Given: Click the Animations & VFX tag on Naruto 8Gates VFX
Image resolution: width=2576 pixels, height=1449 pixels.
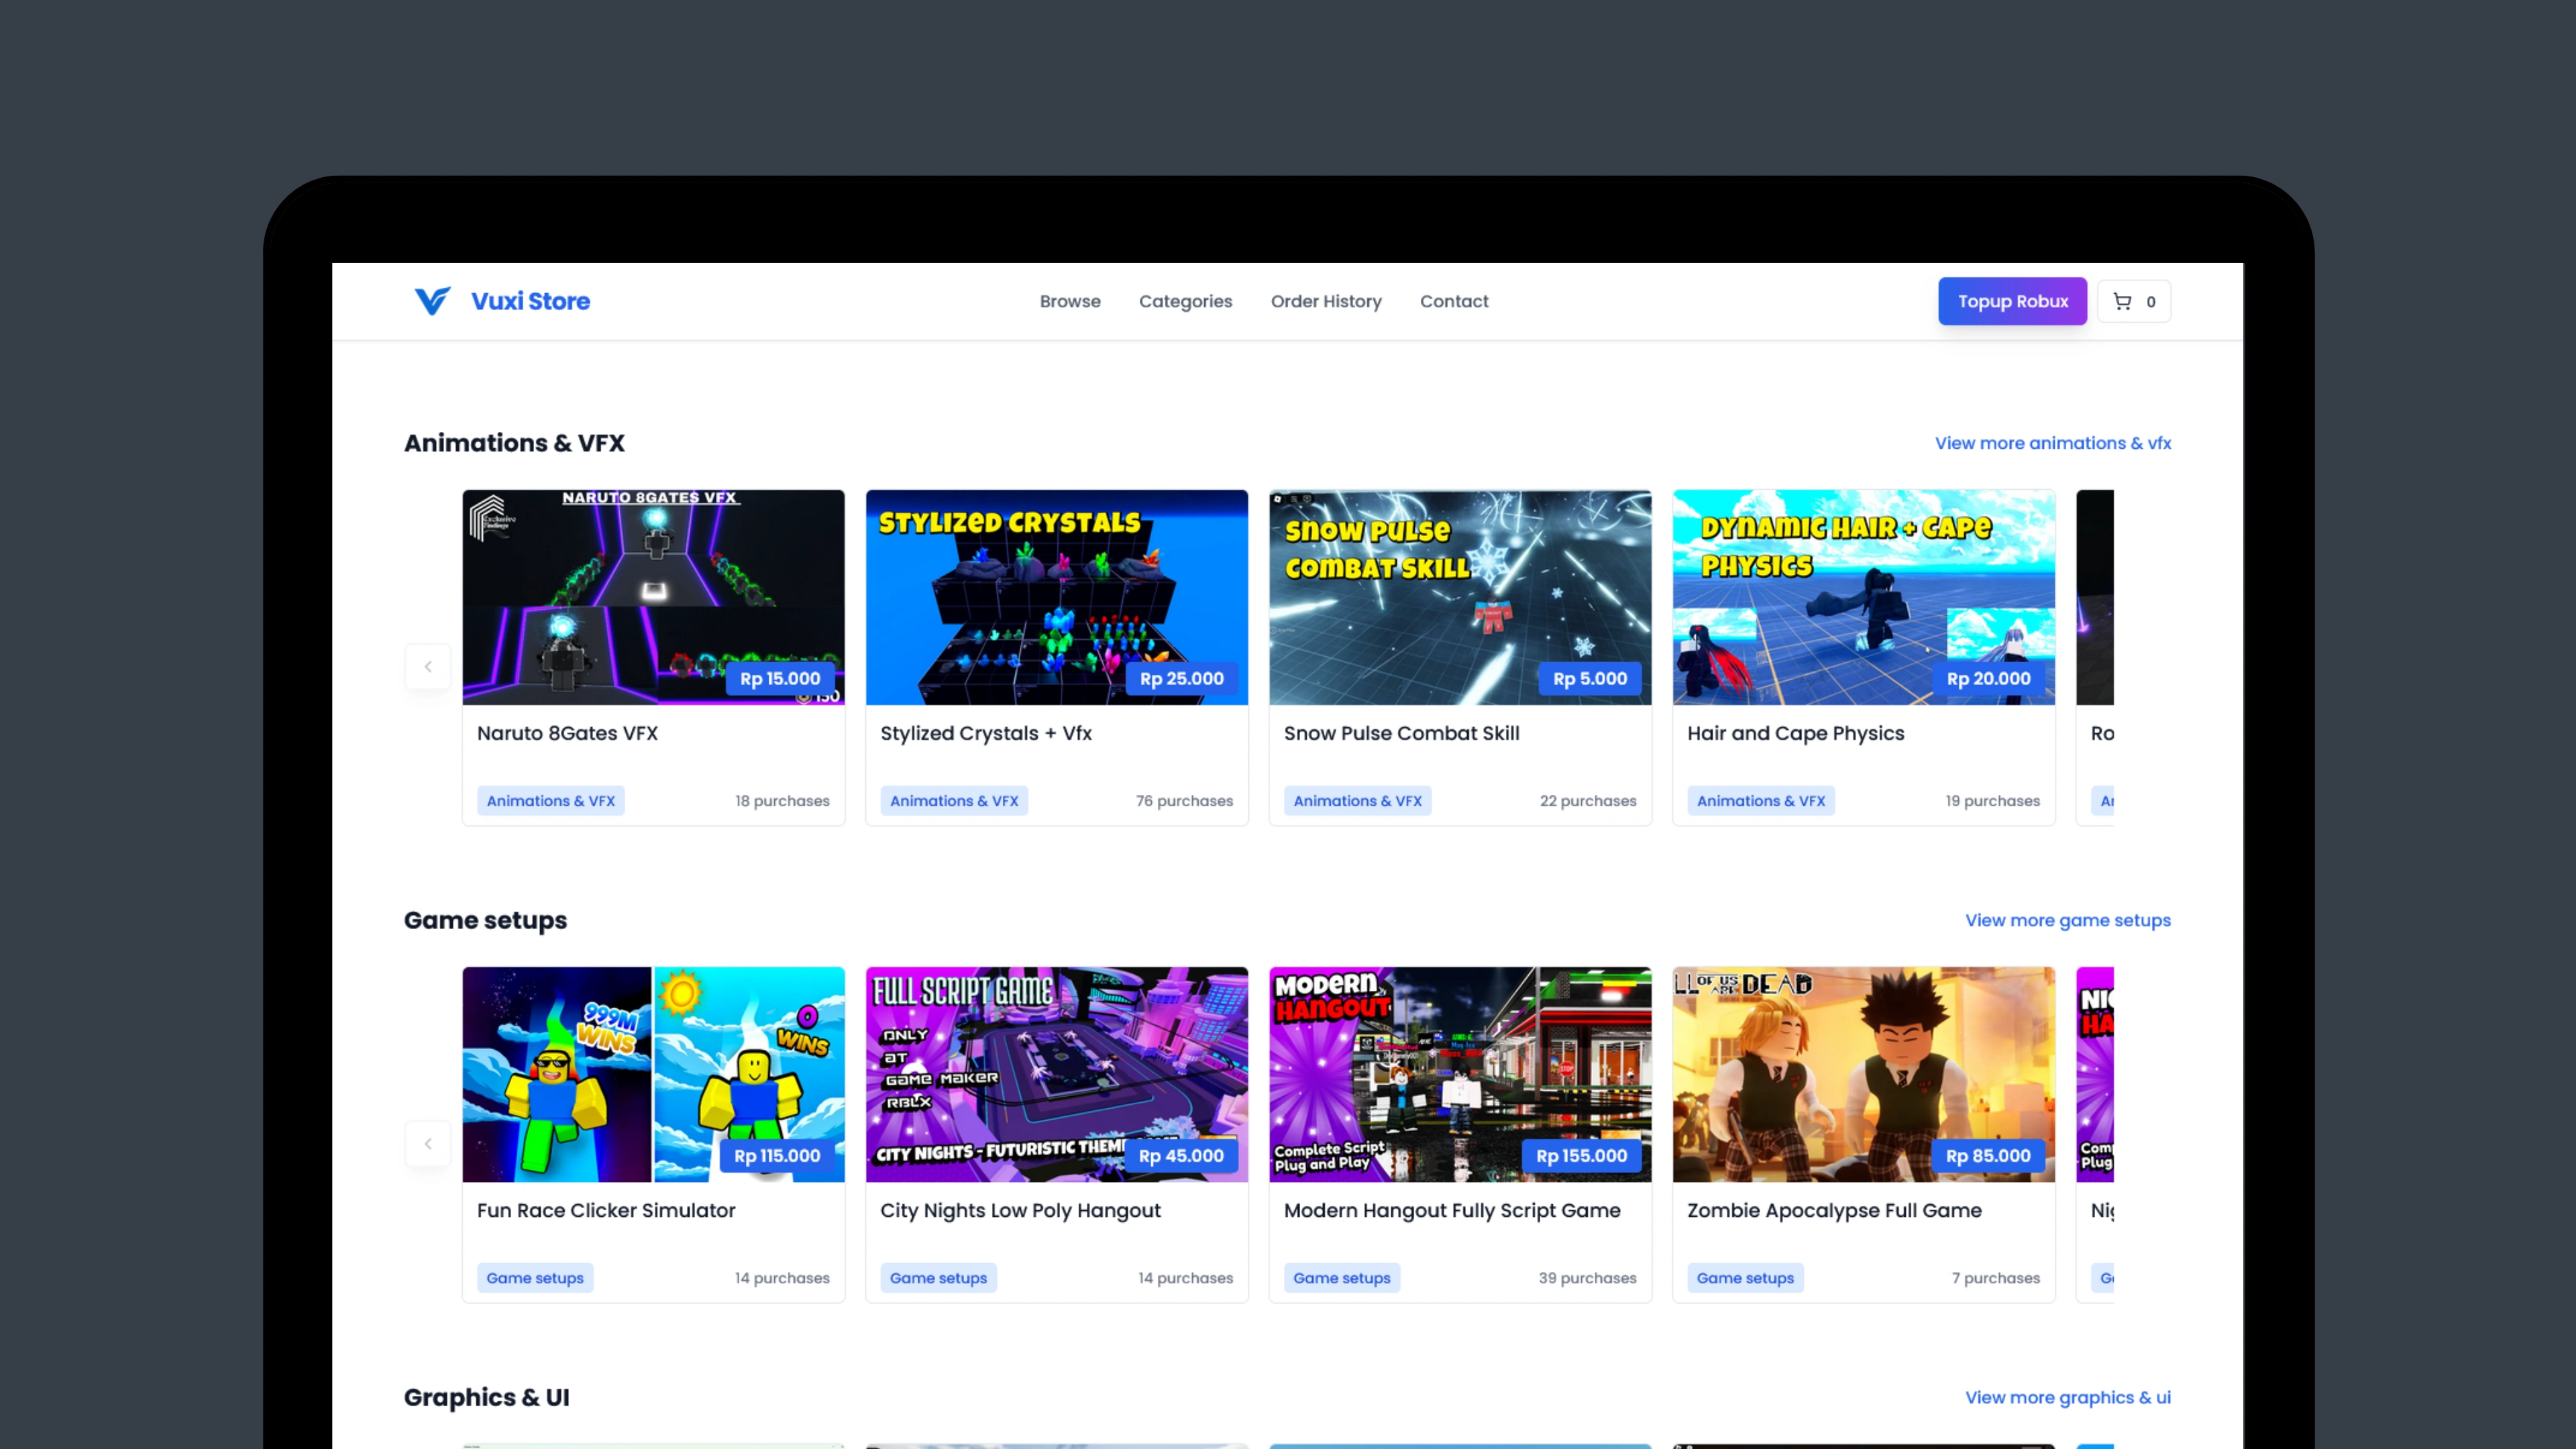Looking at the screenshot, I should pos(551,800).
